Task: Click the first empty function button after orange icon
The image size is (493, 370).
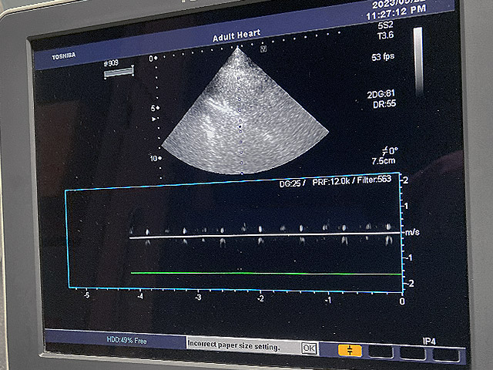Action: click(x=381, y=352)
